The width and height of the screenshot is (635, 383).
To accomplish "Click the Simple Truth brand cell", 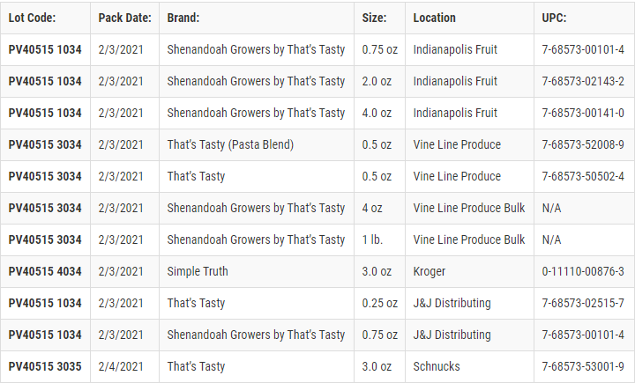I will point(198,271).
